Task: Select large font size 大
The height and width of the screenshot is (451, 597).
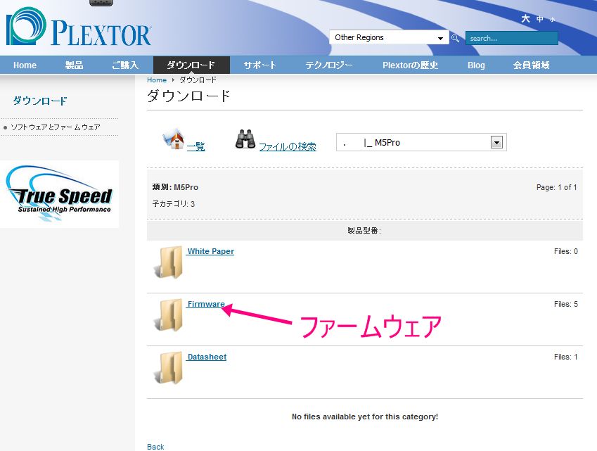Action: tap(525, 18)
